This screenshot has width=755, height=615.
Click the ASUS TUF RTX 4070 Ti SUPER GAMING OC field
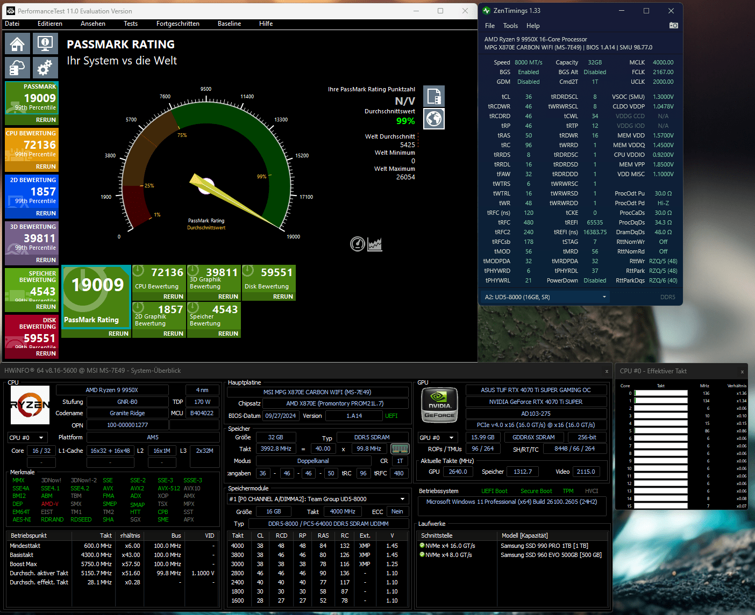[536, 390]
